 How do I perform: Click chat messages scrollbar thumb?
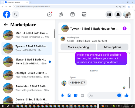point(129,82)
